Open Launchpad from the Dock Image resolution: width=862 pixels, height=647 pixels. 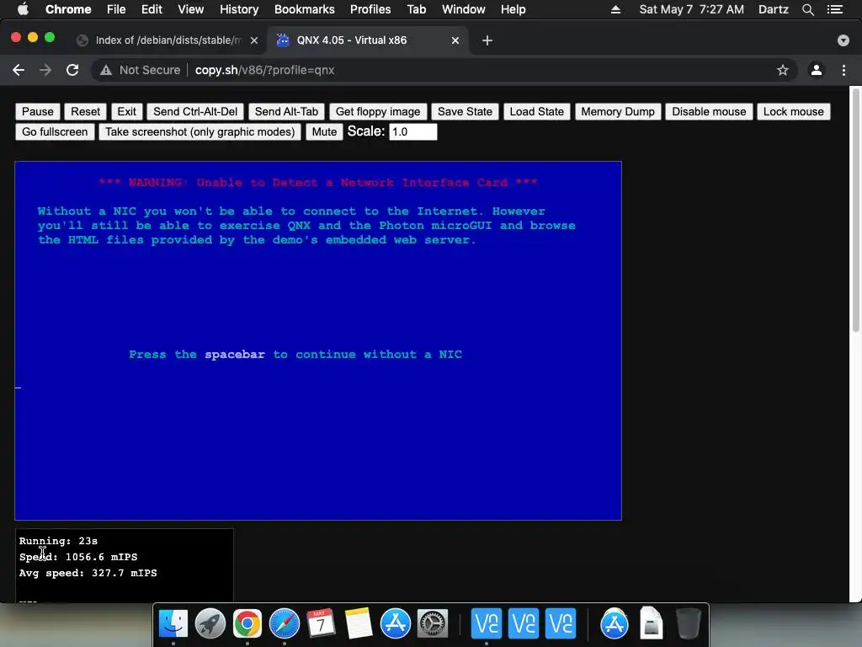click(210, 623)
